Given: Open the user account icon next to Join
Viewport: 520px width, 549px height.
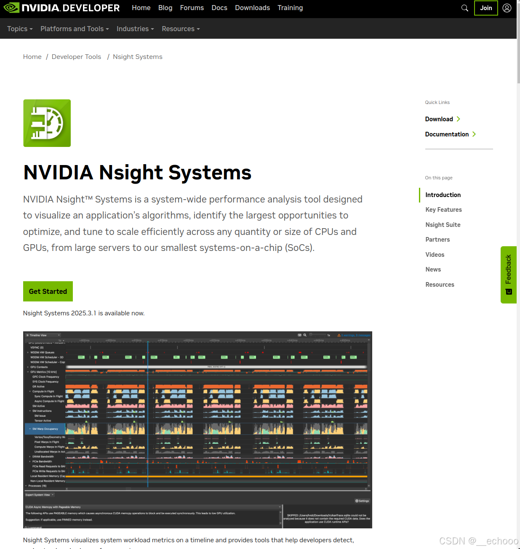Looking at the screenshot, I should pyautogui.click(x=507, y=8).
